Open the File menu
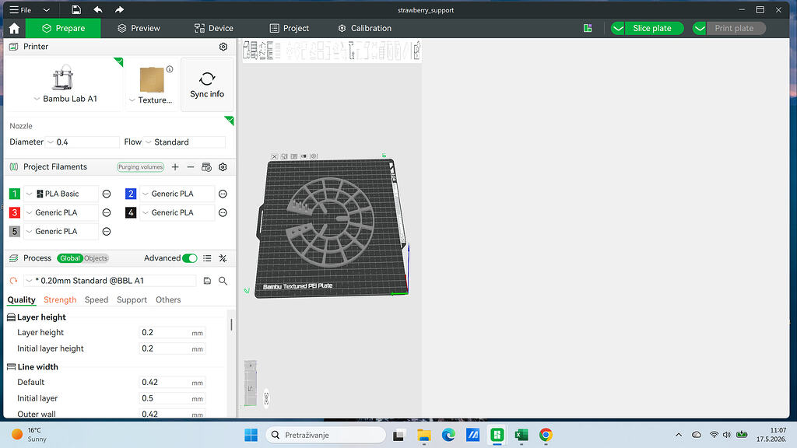 point(21,9)
